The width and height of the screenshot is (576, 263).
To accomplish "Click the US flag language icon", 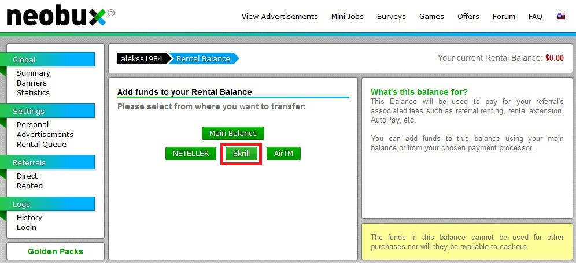I will point(561,16).
